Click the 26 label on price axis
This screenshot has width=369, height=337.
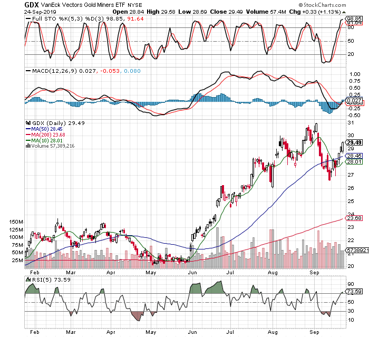tap(351, 188)
